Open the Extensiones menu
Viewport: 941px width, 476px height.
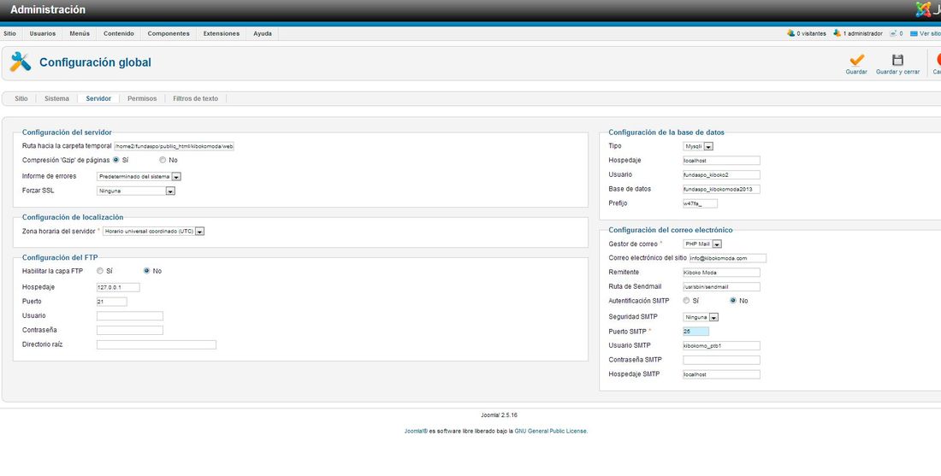[x=222, y=33]
